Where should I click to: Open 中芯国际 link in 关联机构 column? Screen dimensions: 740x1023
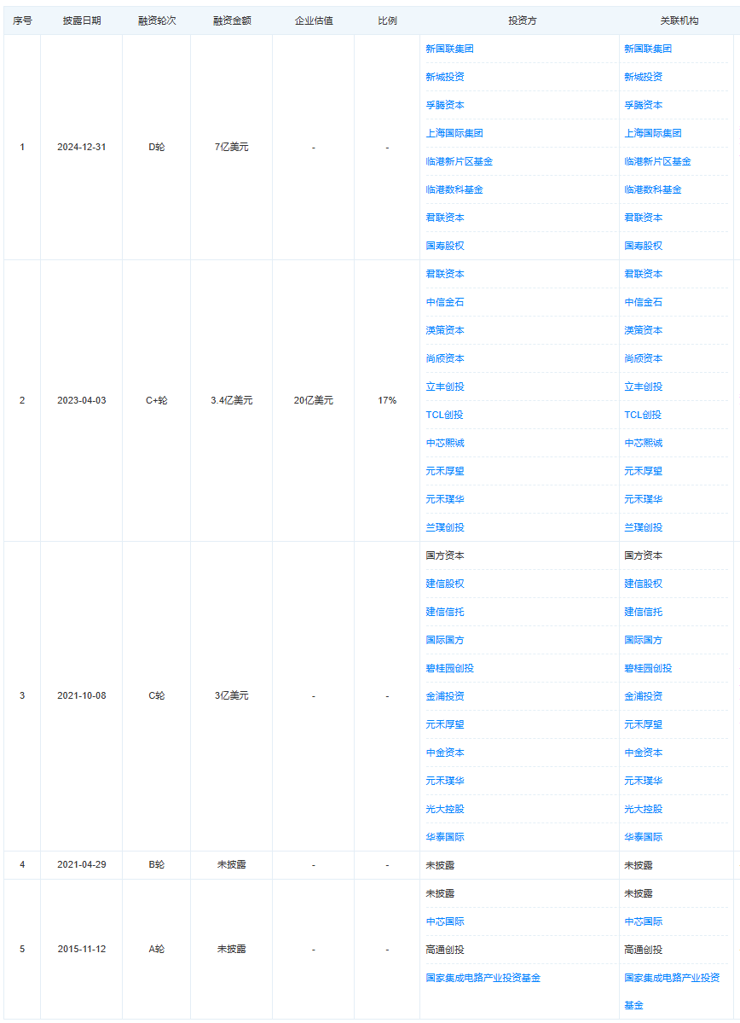click(x=643, y=921)
